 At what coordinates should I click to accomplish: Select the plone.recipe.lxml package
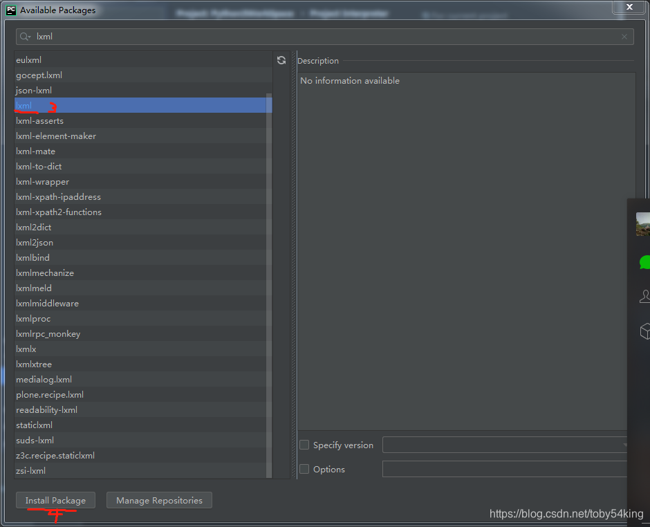[143, 394]
